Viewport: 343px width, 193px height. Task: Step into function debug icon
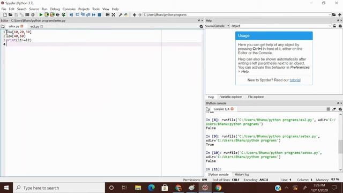(x=83, y=14)
